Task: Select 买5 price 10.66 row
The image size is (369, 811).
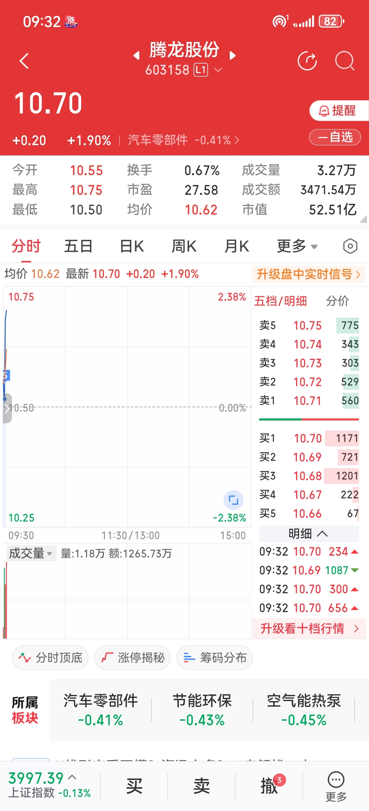Action: click(x=309, y=514)
